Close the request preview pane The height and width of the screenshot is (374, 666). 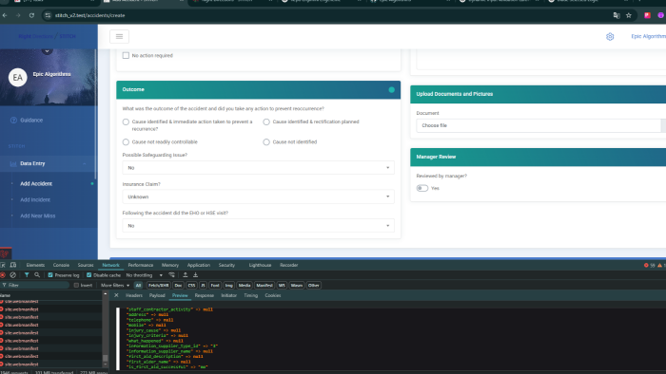116,295
